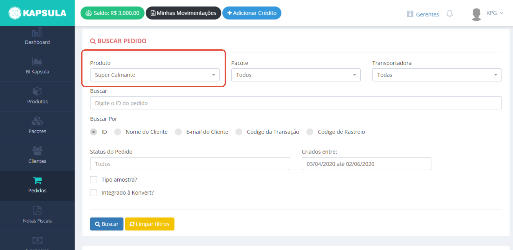Image resolution: width=513 pixels, height=250 pixels.
Task: Select ID search radio button
Action: click(x=94, y=132)
